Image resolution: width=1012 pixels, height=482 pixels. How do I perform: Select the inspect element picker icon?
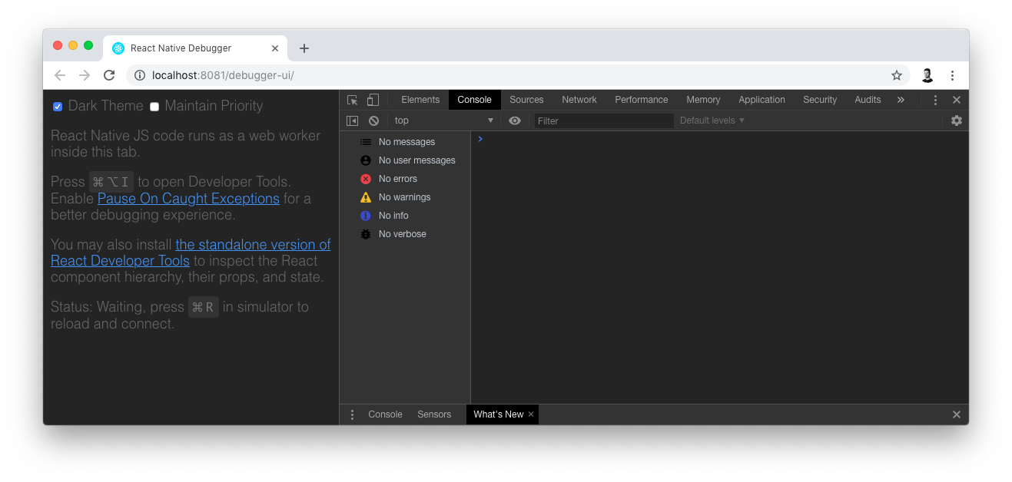(353, 100)
